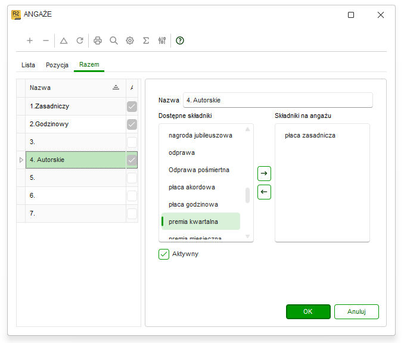The width and height of the screenshot is (404, 343).
Task: Switch to the Pozycja tab
Action: [57, 65]
